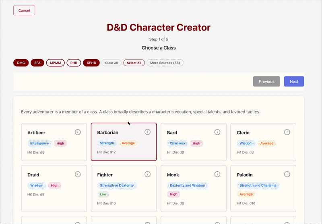Open the Druid class info icon
322x224 pixels.
click(x=78, y=174)
